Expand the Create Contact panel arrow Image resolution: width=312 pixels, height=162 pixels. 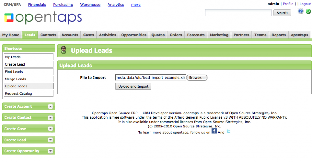click(x=51, y=118)
